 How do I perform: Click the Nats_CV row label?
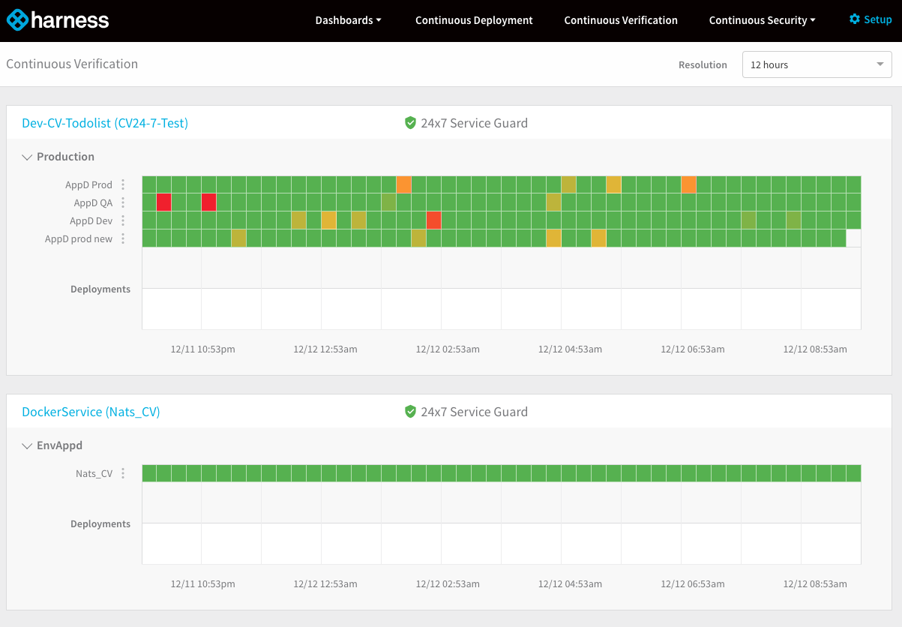94,473
